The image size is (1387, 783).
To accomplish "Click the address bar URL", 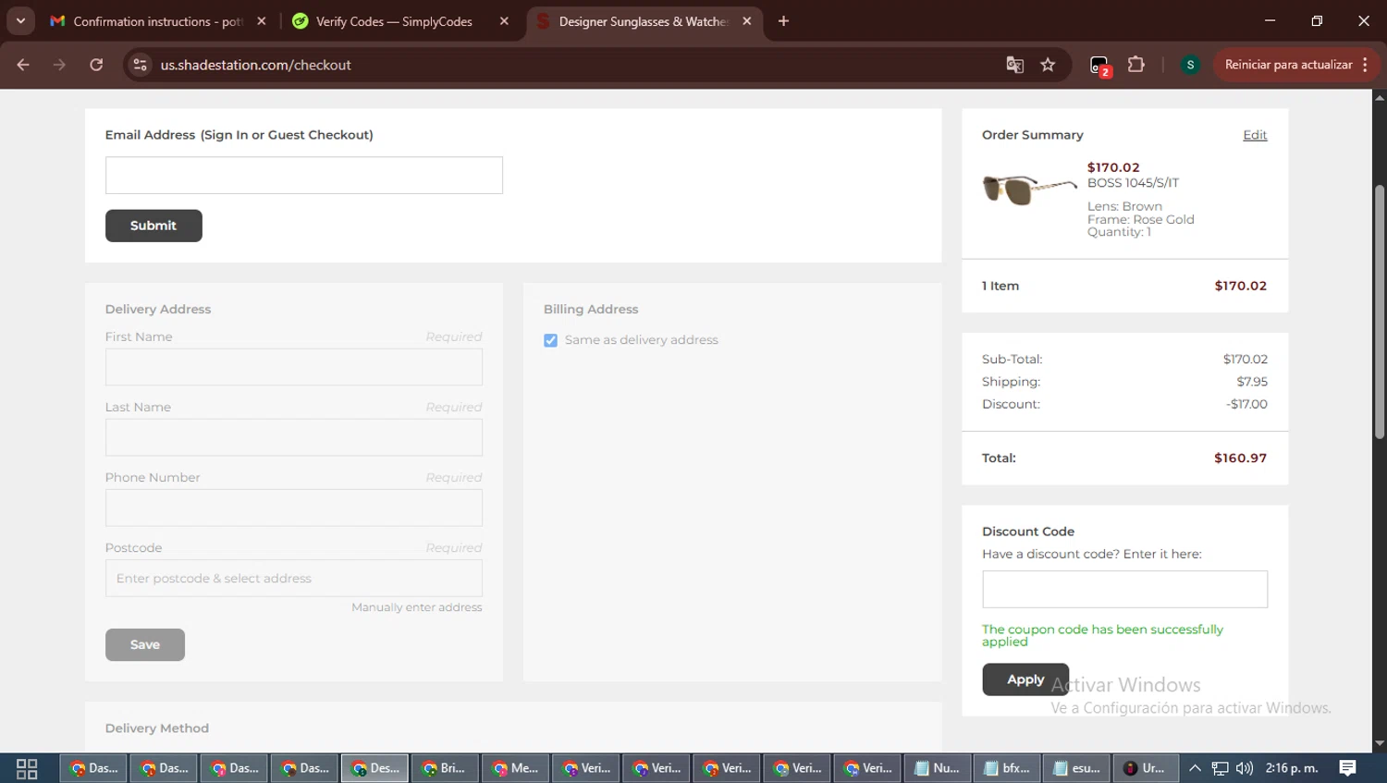I will 255,65.
